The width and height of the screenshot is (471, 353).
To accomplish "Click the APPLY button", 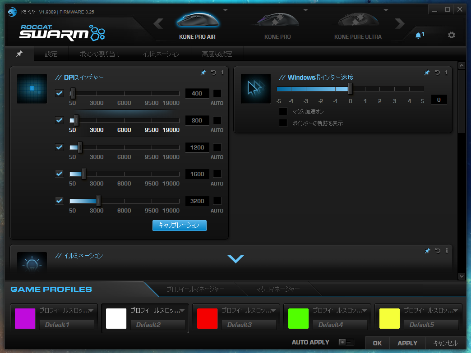I will 408,343.
